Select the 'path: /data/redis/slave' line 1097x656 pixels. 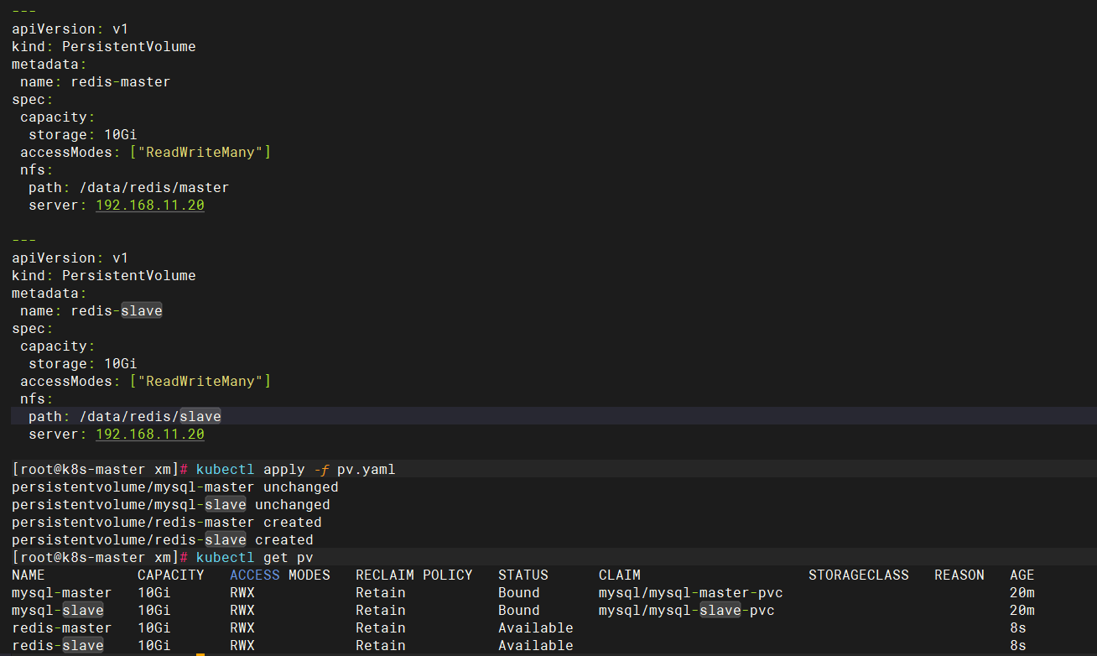click(124, 416)
